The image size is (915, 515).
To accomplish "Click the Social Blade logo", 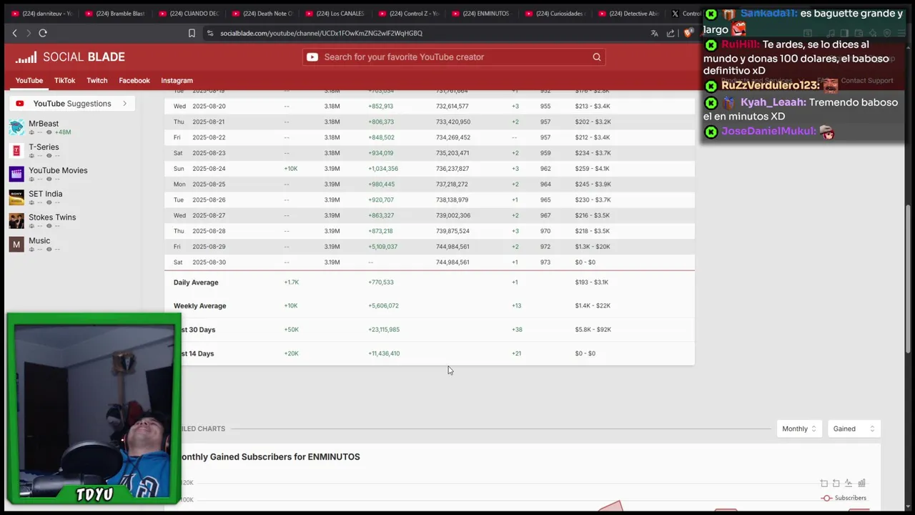I will (70, 57).
